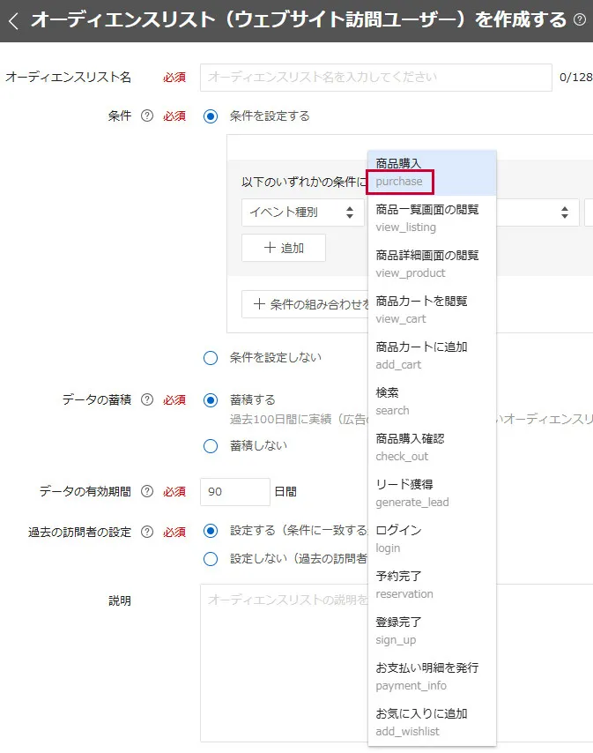The image size is (593, 753).
Task: Choose 商品購入 purchase from the list
Action: click(431, 172)
